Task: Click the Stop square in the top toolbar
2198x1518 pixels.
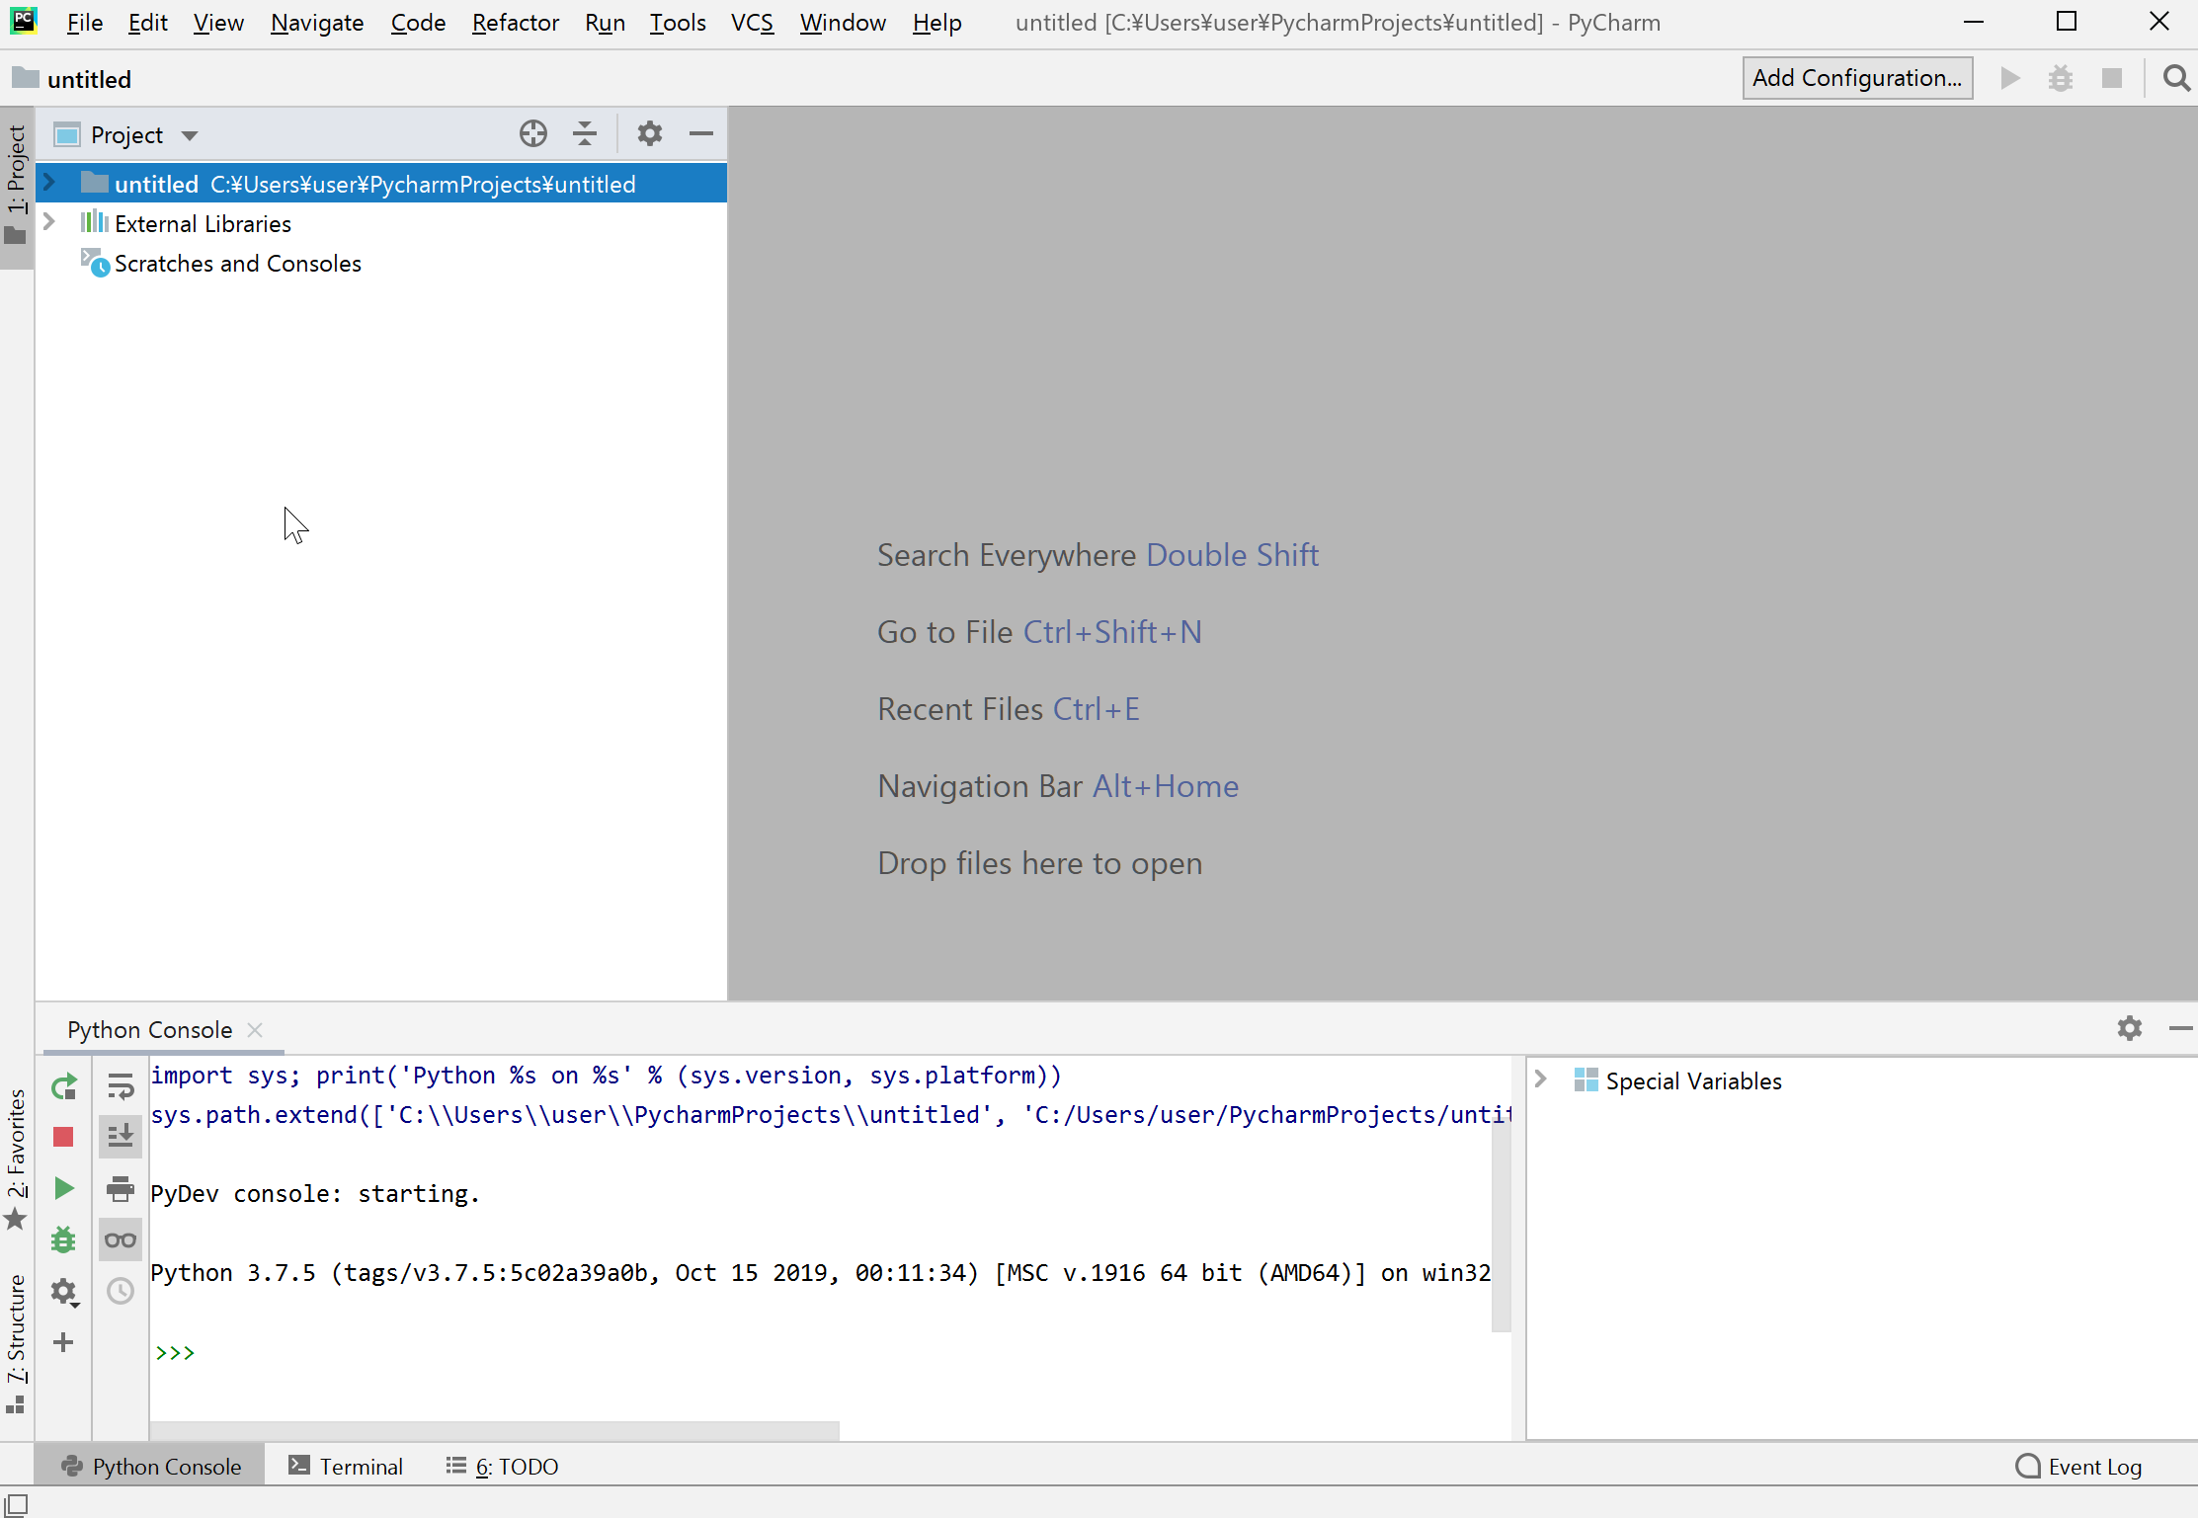Action: coord(2112,78)
